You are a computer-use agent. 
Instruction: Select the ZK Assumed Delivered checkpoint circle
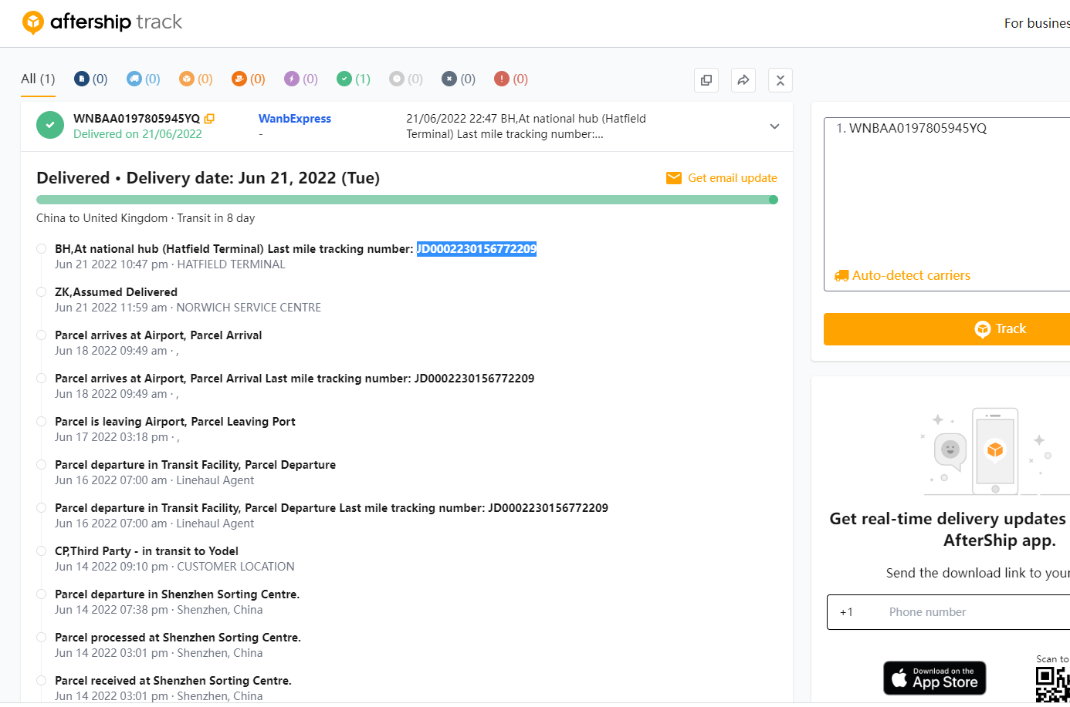coord(42,292)
